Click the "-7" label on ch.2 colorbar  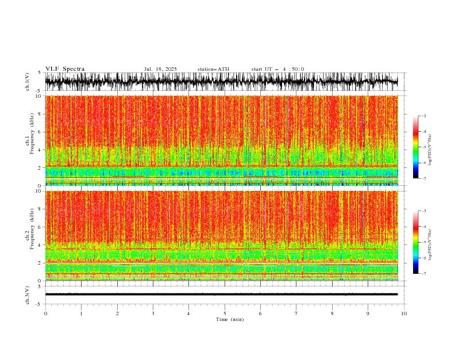coord(424,273)
